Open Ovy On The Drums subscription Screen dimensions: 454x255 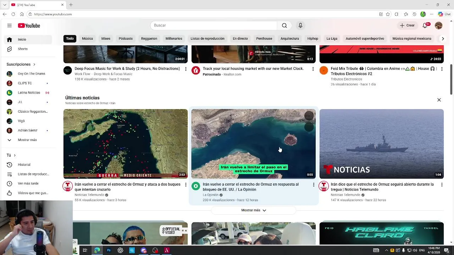pyautogui.click(x=28, y=74)
